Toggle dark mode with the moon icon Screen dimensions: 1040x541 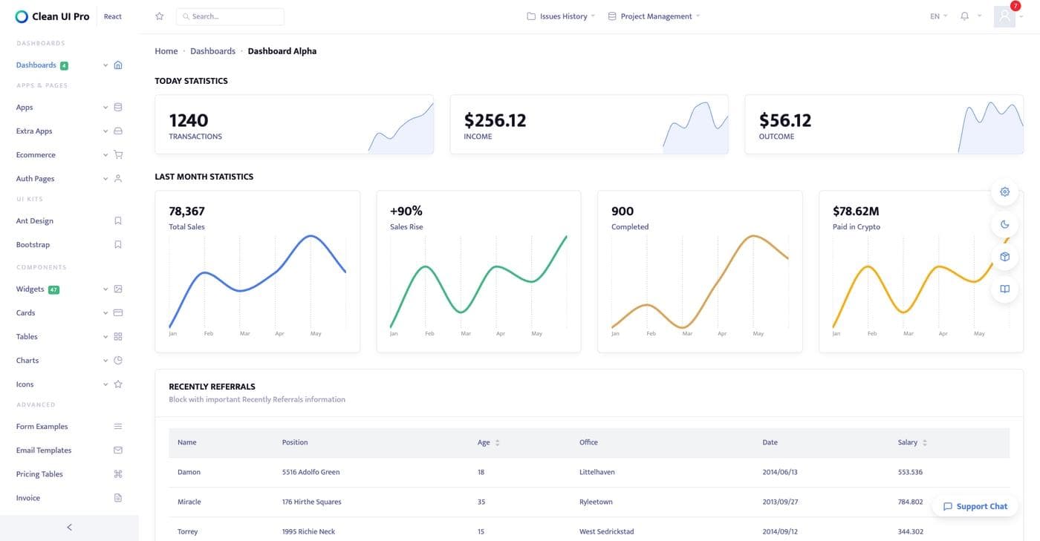1004,224
